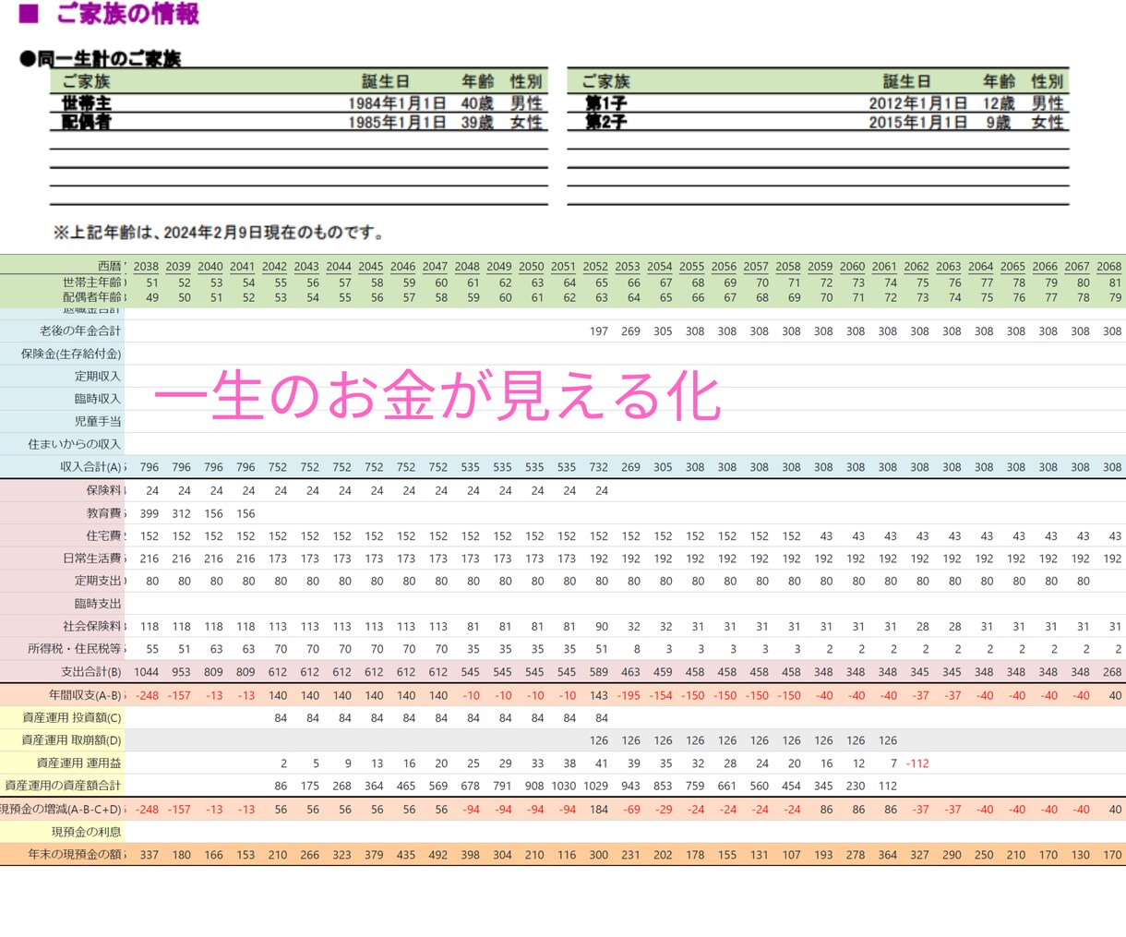Screen dimensions: 1126x937
Task: Select the 12歳 age cell
Action: 999,103
